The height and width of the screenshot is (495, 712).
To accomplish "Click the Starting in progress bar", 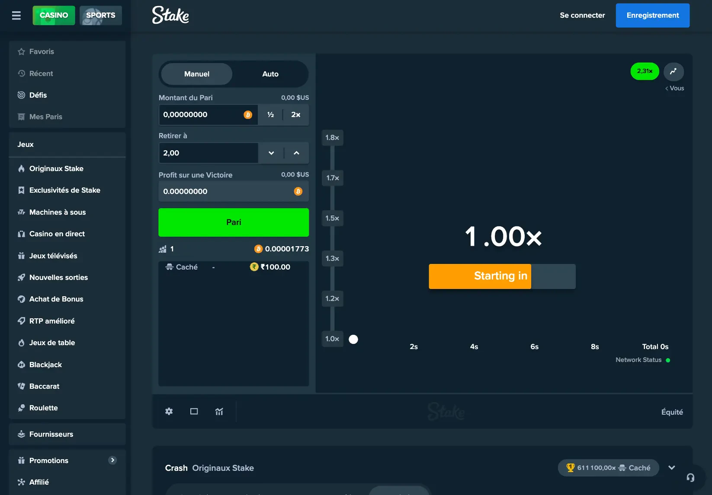I will point(502,276).
